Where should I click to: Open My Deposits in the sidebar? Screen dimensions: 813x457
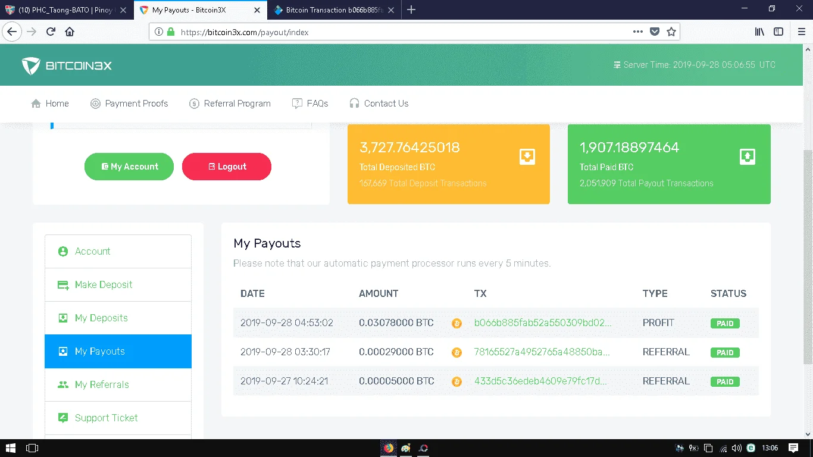118,318
